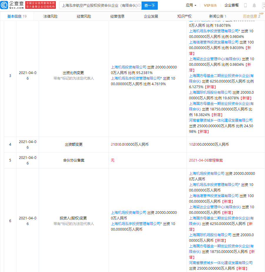Open 上海临港管伟投资发展有限公司 link with 比例 9.8039%
This screenshot has height=272, width=265.
tap(214, 42)
